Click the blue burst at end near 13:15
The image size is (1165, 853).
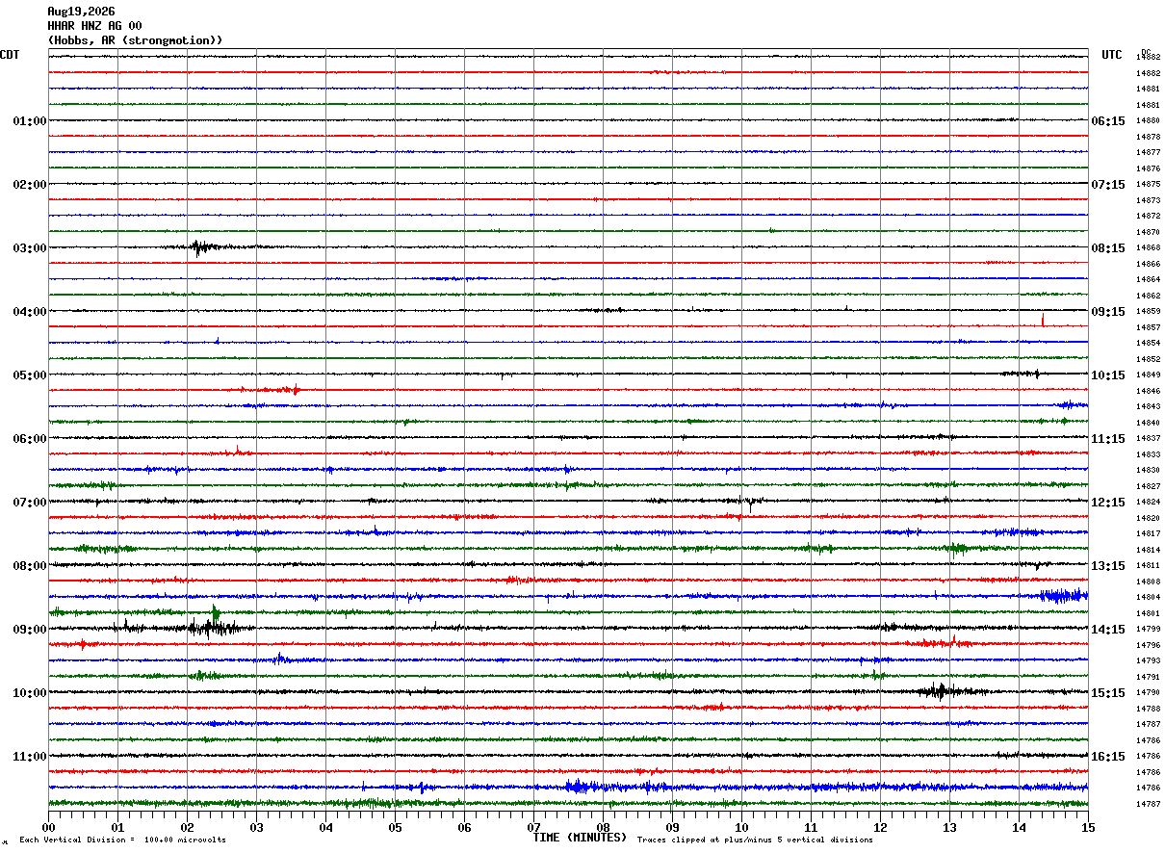coord(1063,596)
